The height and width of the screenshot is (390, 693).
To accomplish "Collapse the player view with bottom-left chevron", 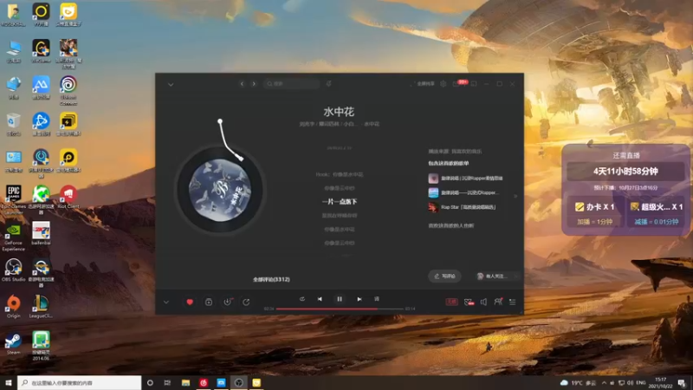I will [166, 302].
